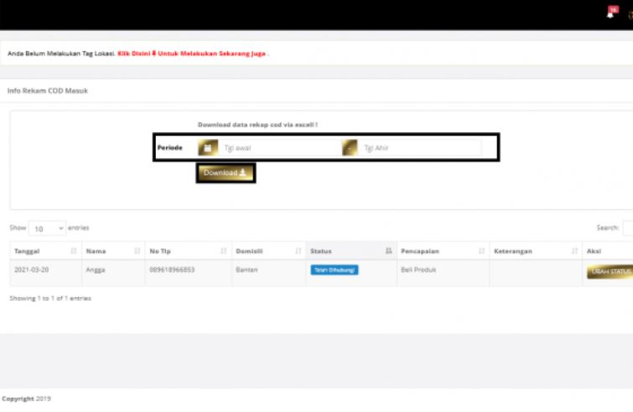633x412 pixels.
Task: Click the calendar icon beside Tgl awal
Action: click(x=208, y=147)
